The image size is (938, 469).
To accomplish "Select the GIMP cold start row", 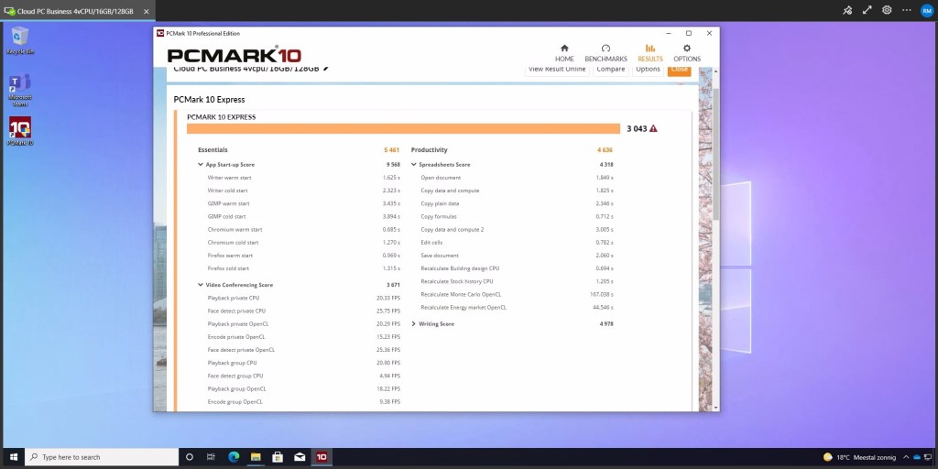I will click(x=304, y=216).
